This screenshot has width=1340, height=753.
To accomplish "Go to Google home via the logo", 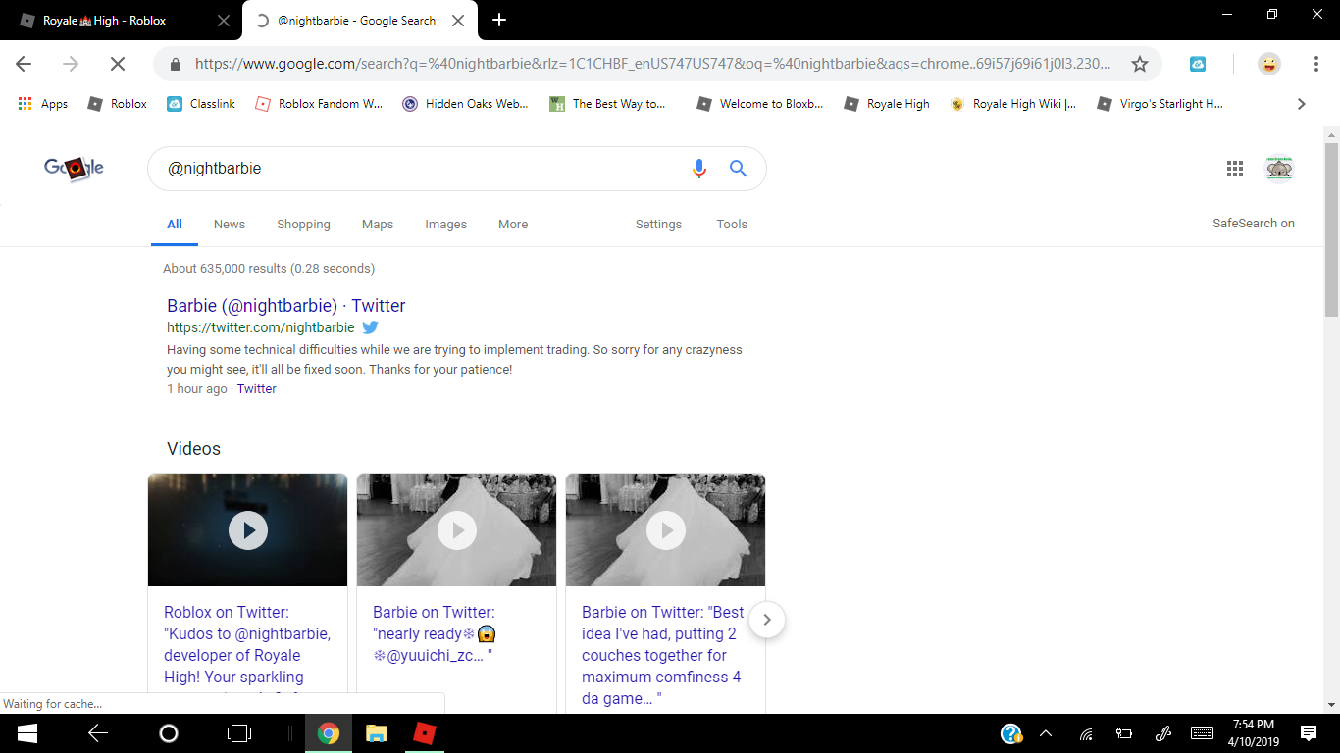I will 74,168.
